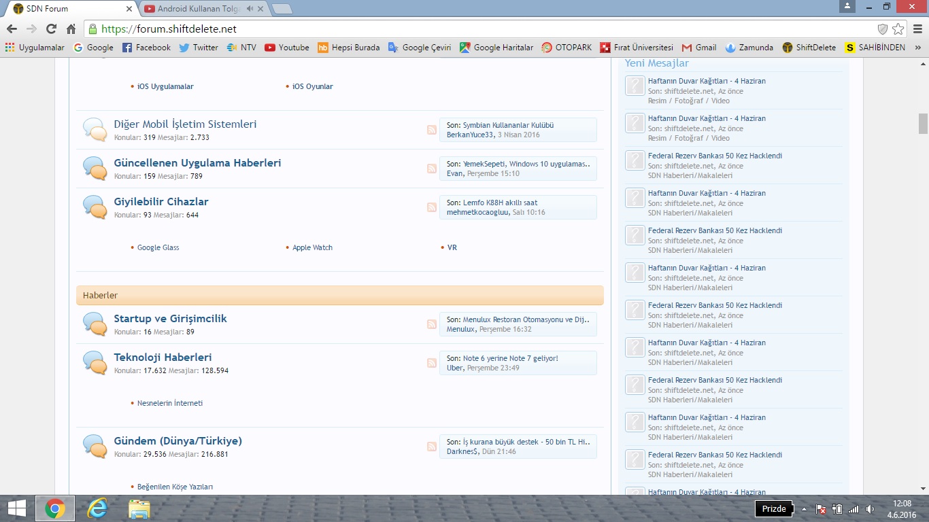This screenshot has height=522, width=929.
Task: Open the Giyilebilir Cihazlar forum
Action: 161,202
